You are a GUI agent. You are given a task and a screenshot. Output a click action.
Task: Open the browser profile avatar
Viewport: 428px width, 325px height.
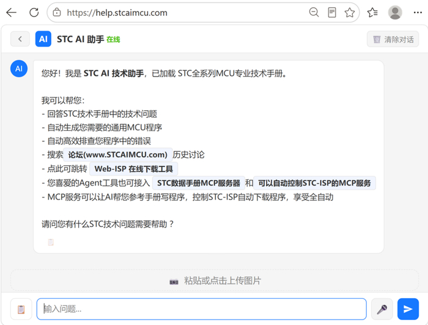tap(395, 13)
